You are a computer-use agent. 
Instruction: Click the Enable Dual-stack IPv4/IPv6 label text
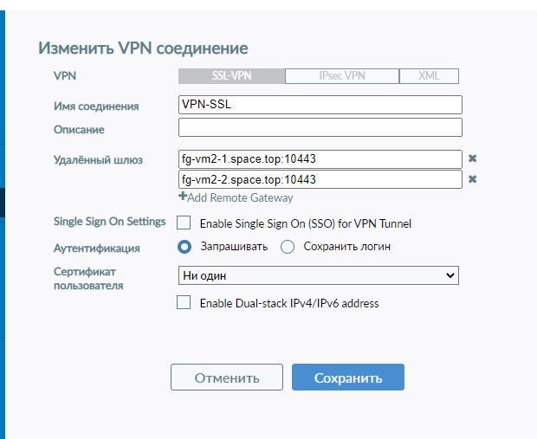point(288,304)
